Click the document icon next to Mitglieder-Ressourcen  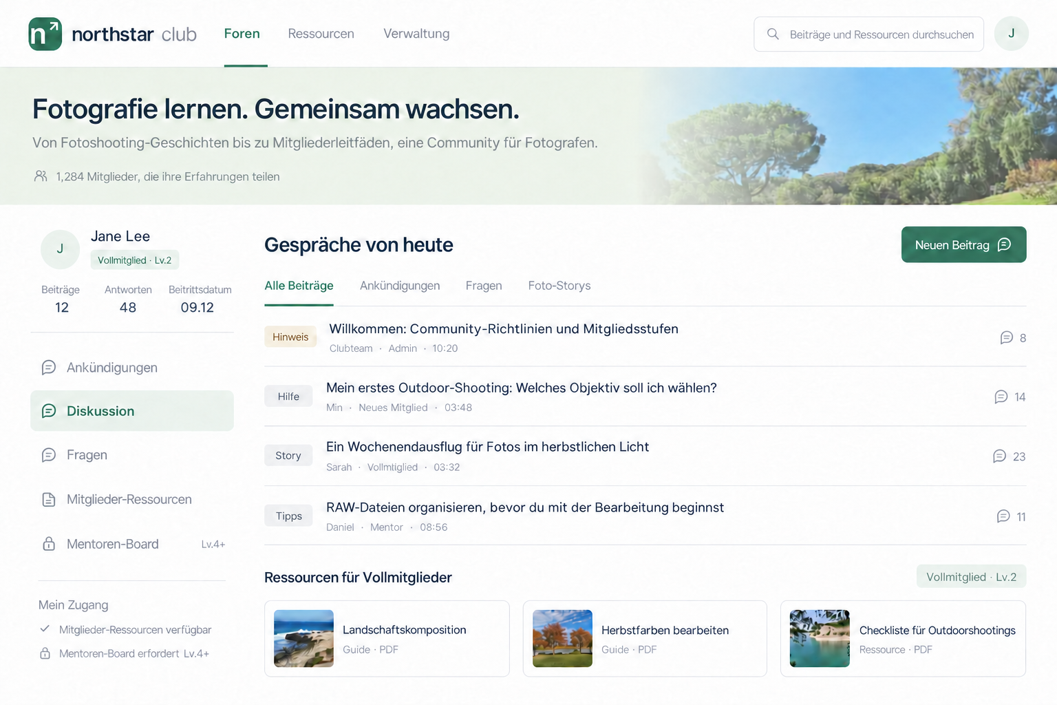coord(49,500)
